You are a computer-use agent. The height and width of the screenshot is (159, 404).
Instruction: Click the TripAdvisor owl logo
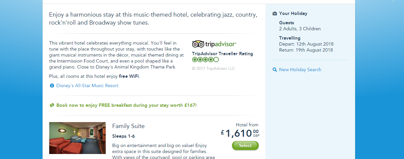(198, 44)
